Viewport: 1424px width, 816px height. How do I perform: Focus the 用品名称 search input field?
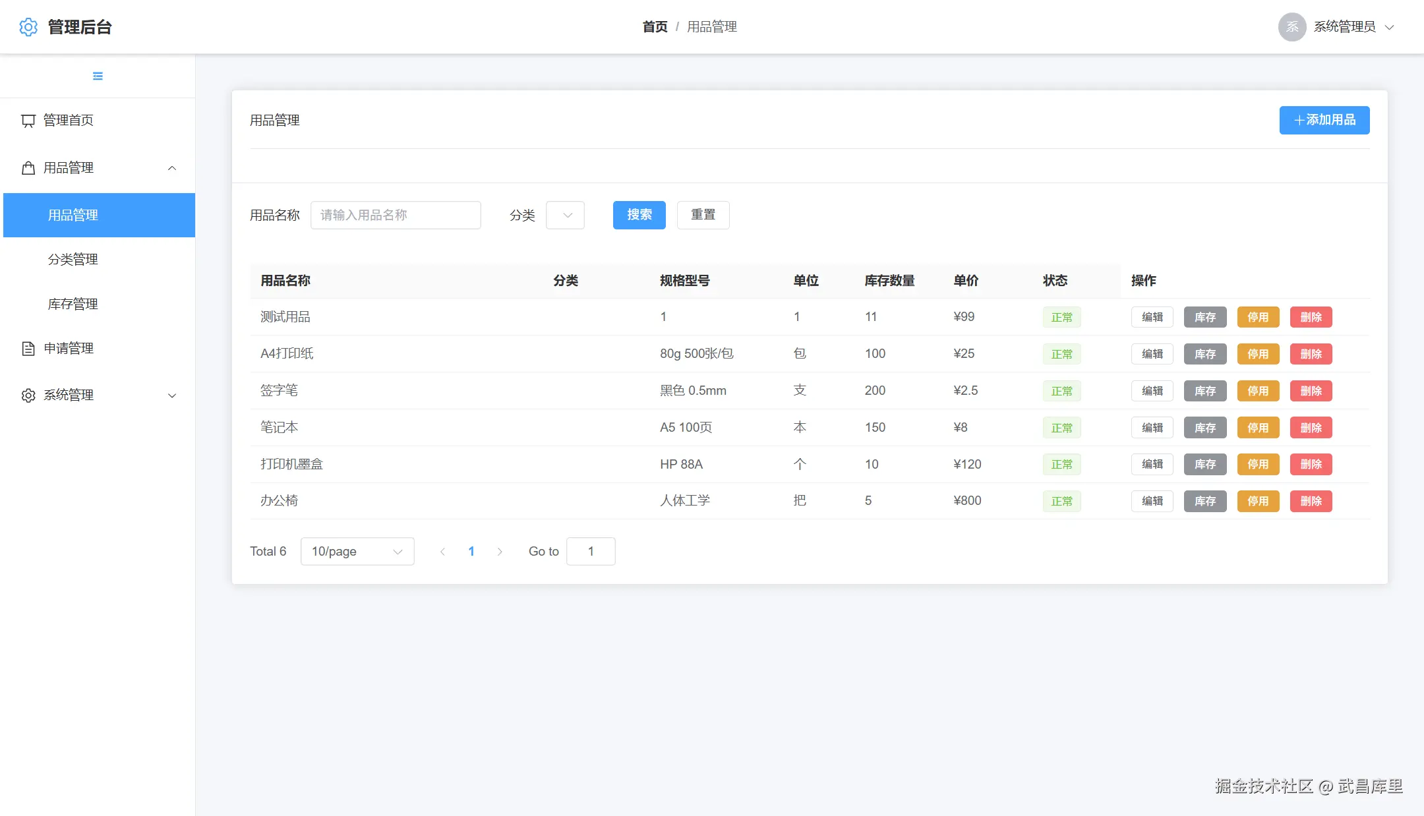point(396,216)
